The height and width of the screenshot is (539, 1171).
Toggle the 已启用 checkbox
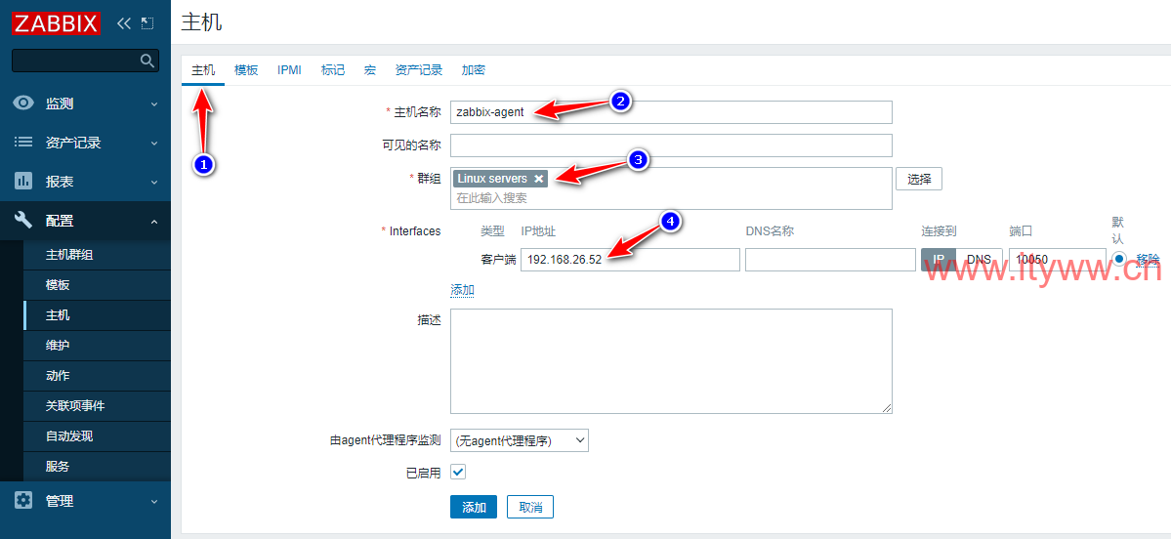(458, 472)
